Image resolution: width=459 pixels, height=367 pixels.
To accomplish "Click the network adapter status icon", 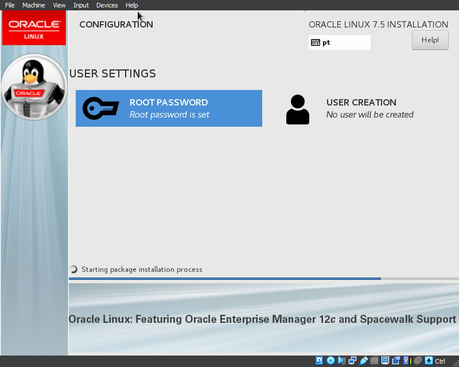I will [x=352, y=361].
